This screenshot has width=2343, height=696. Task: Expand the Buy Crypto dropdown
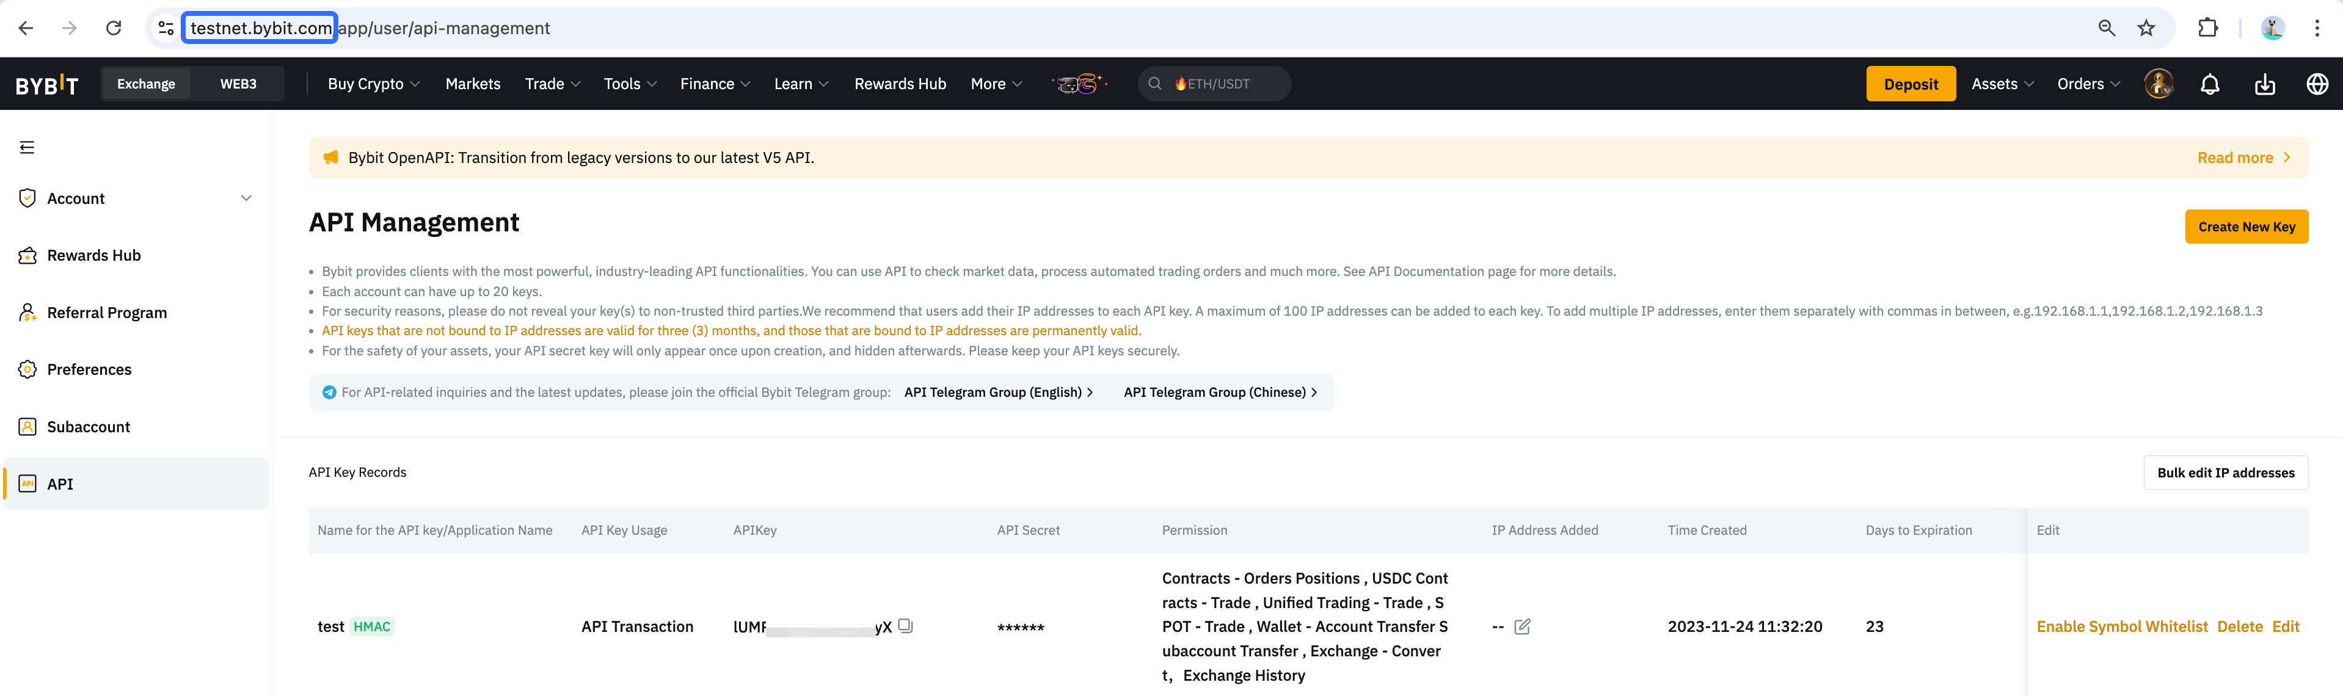[373, 84]
